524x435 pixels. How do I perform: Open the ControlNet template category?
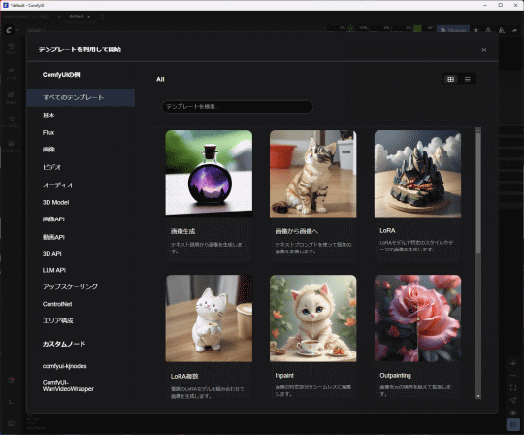[x=57, y=304]
